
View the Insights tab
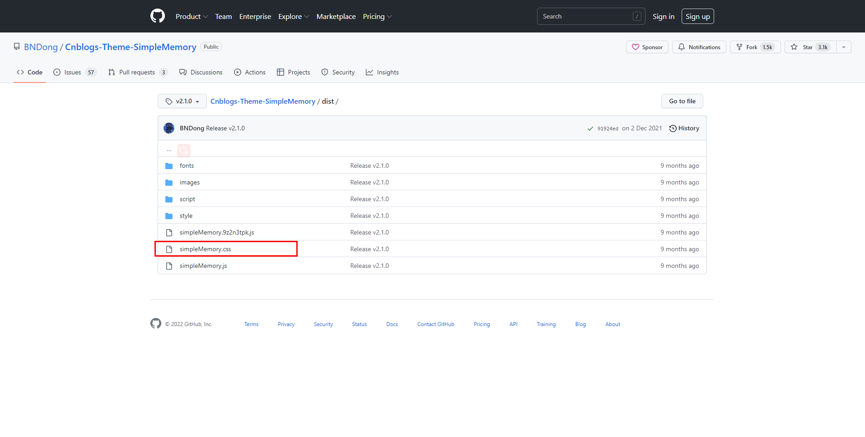(x=382, y=72)
